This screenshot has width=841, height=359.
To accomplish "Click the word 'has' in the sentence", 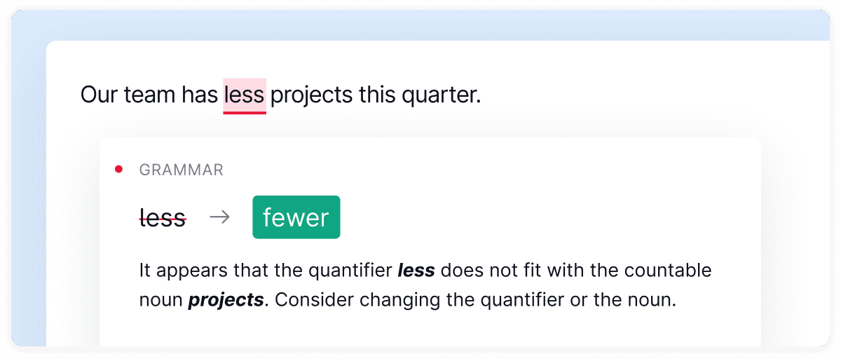I will click(x=200, y=95).
